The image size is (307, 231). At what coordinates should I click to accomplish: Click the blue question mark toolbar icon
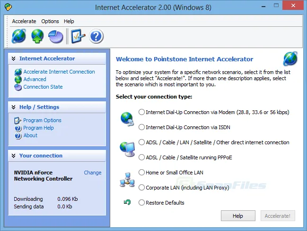point(96,36)
